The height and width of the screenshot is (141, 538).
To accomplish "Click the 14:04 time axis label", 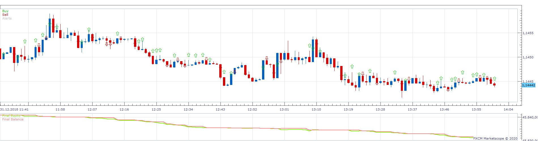I will click(x=508, y=109).
